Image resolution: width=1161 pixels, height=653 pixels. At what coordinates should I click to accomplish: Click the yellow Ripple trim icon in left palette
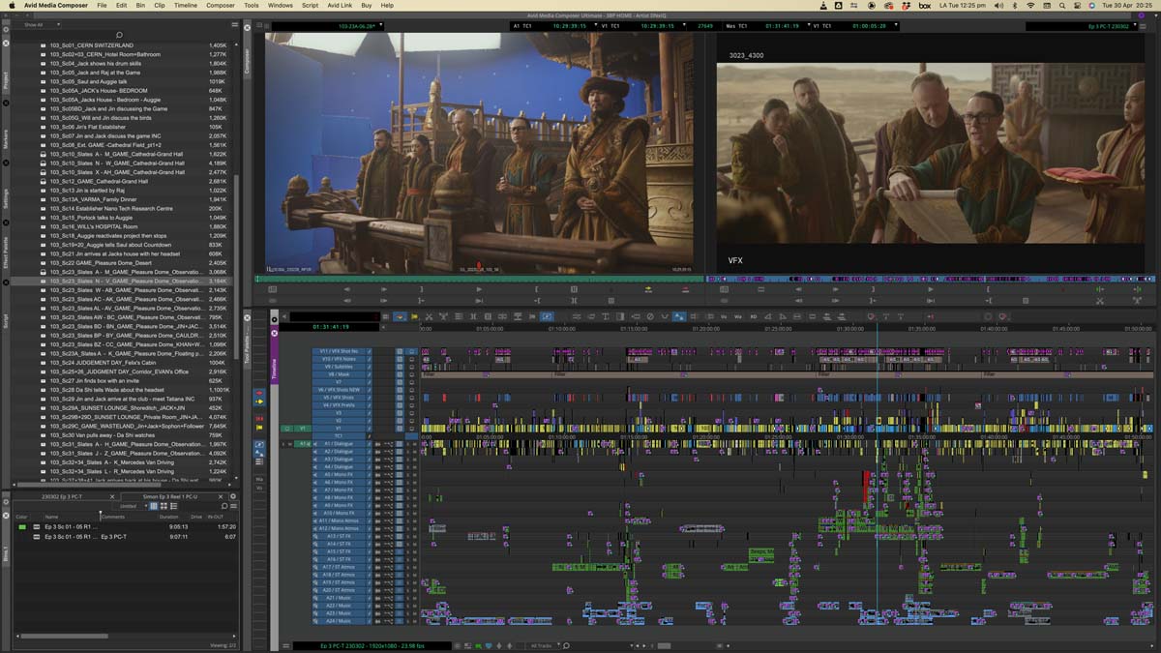[x=259, y=428]
